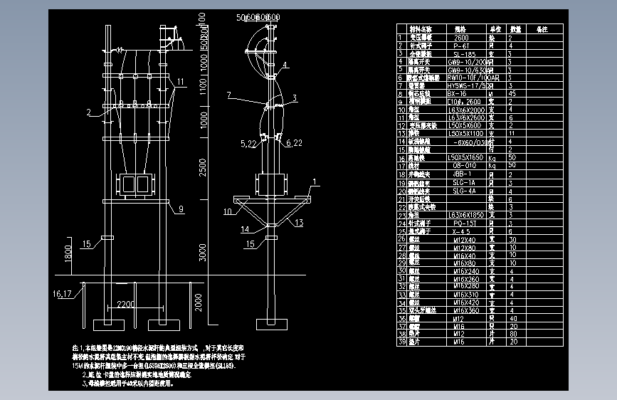This screenshot has width=617, height=400.
Task: Select callout number '13' on brace
Action: point(299,223)
